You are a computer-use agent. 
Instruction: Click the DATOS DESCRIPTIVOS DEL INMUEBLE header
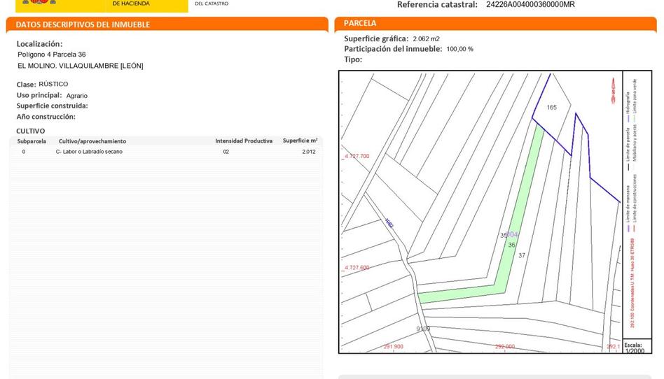83,24
